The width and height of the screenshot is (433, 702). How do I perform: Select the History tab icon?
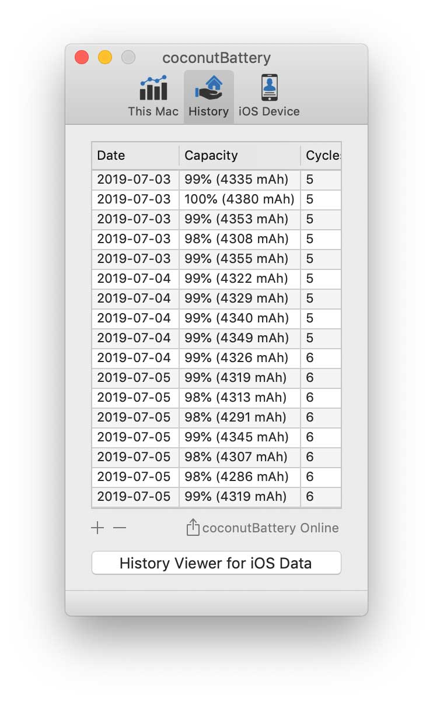click(208, 87)
